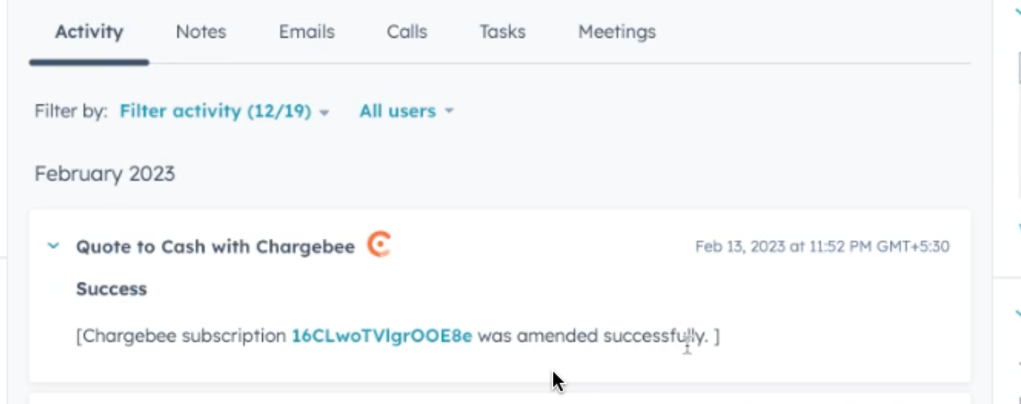Click the partially visible card below Chargebee entry

click(x=499, y=399)
